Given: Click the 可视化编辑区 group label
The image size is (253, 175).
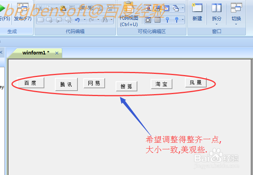Looking at the screenshot, I should 152,31.
